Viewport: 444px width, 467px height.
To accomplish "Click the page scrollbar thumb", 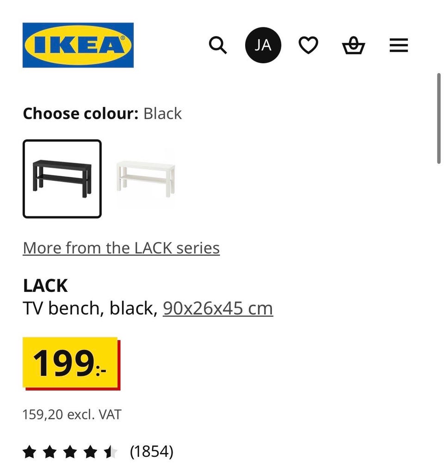I will 439,118.
